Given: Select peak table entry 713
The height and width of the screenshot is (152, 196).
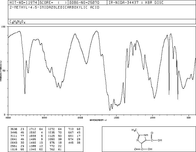Looking at the screenshot, I should [71, 129].
